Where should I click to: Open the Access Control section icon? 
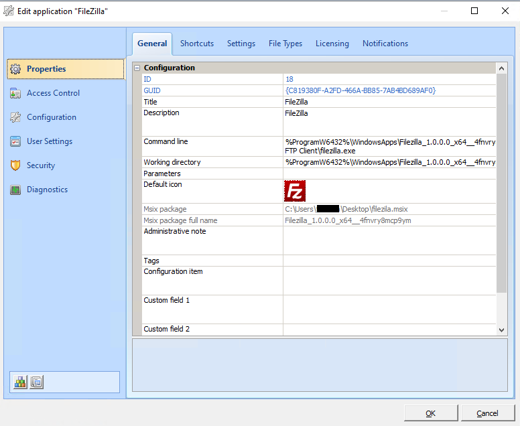pyautogui.click(x=15, y=93)
